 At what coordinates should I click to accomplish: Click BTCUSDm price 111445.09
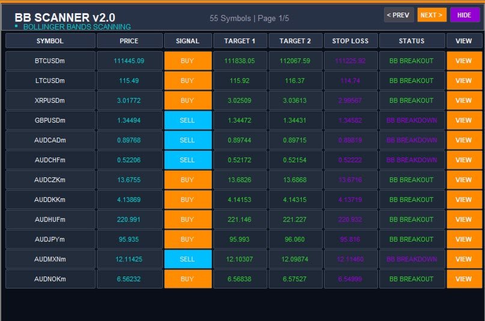[129, 61]
